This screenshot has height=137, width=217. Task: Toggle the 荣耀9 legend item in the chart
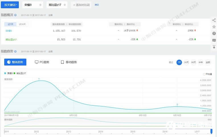coord(9,73)
